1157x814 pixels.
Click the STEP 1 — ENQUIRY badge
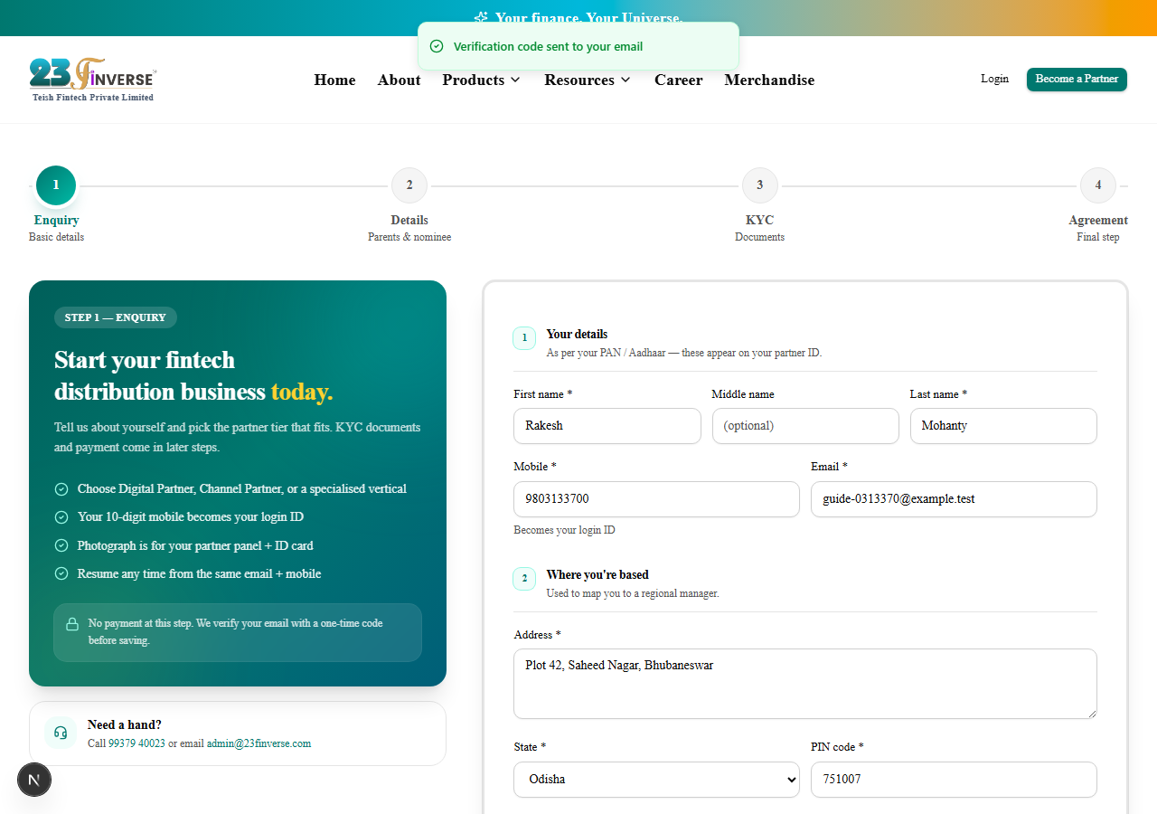pos(116,317)
